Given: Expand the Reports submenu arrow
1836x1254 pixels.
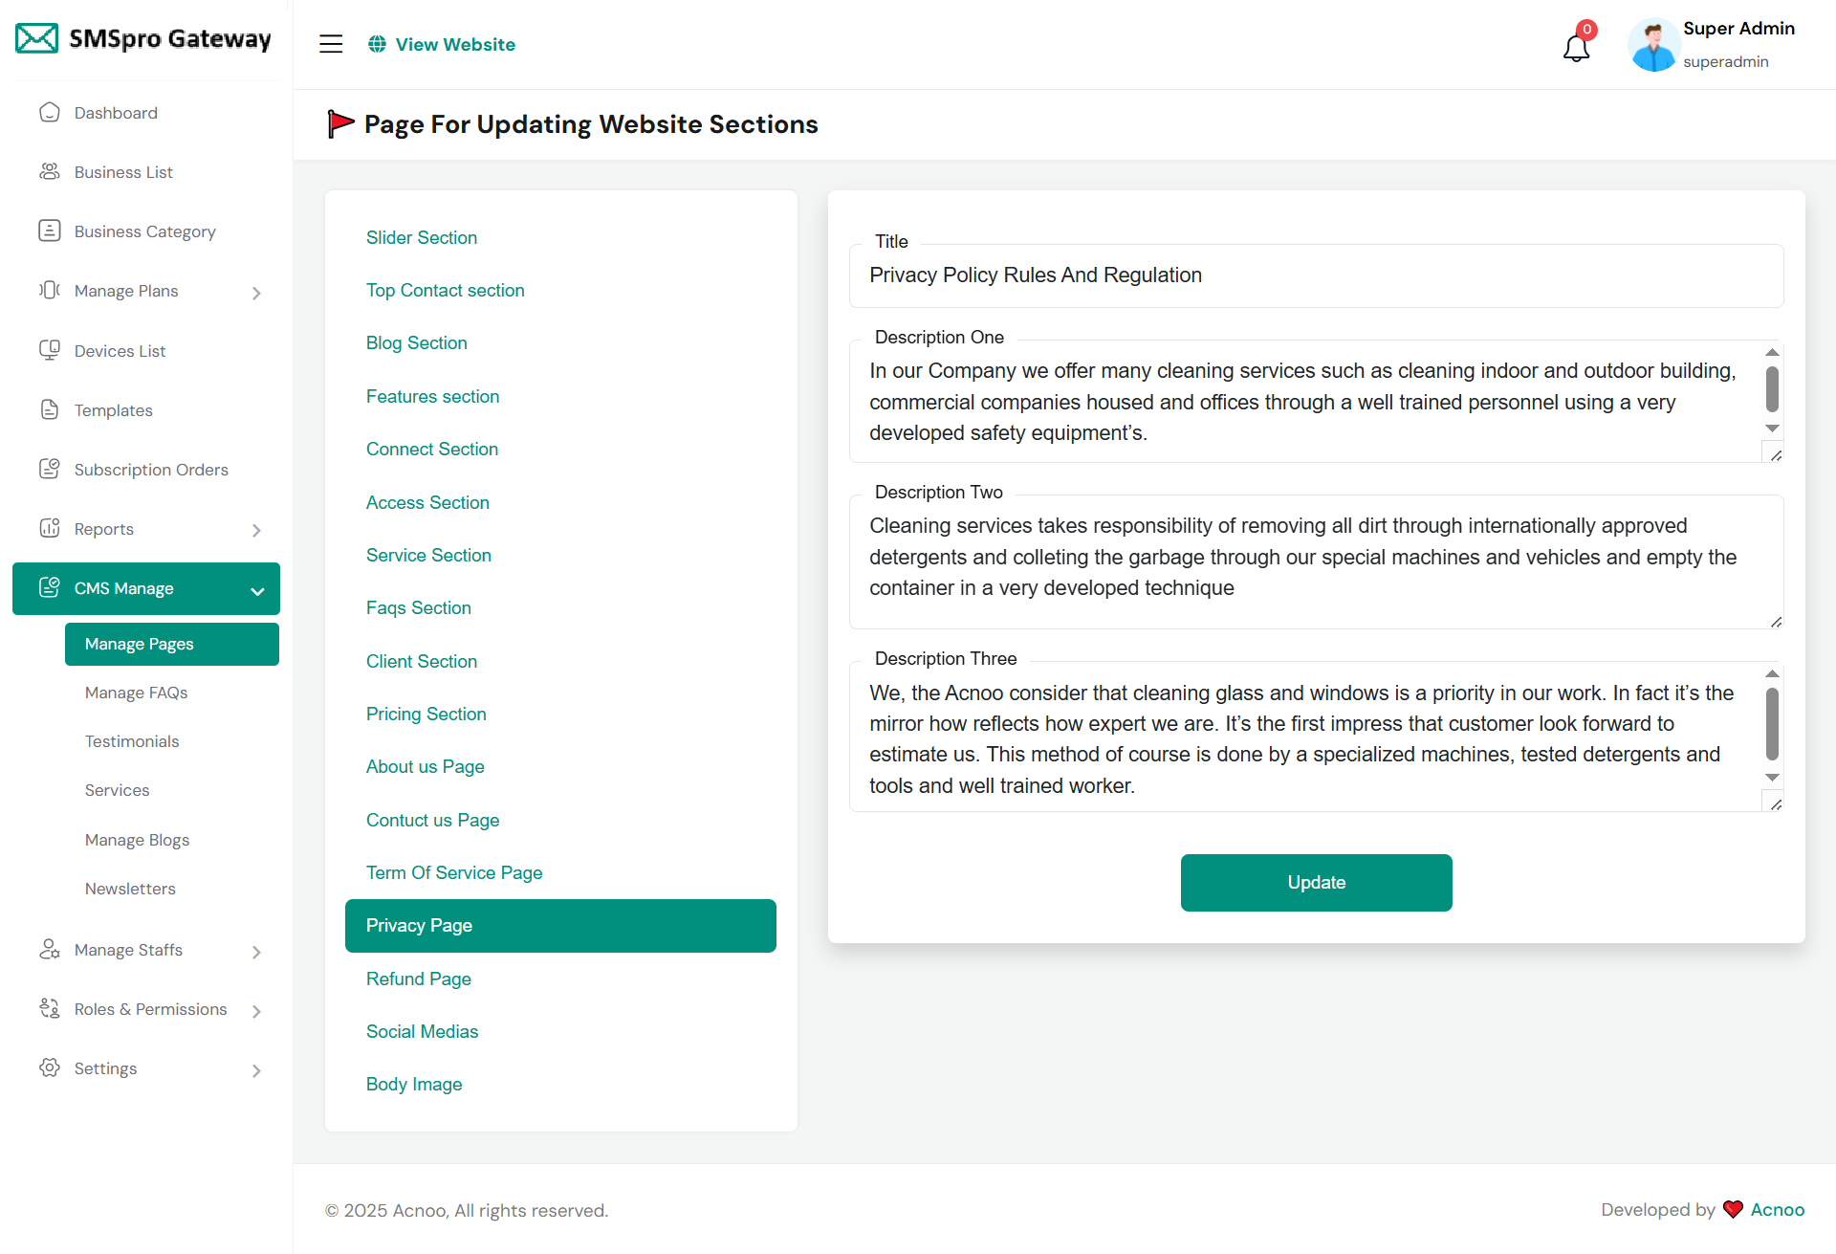Looking at the screenshot, I should (x=256, y=530).
